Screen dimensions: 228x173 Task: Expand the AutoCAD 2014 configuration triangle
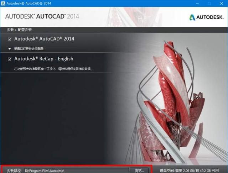pos(10,48)
